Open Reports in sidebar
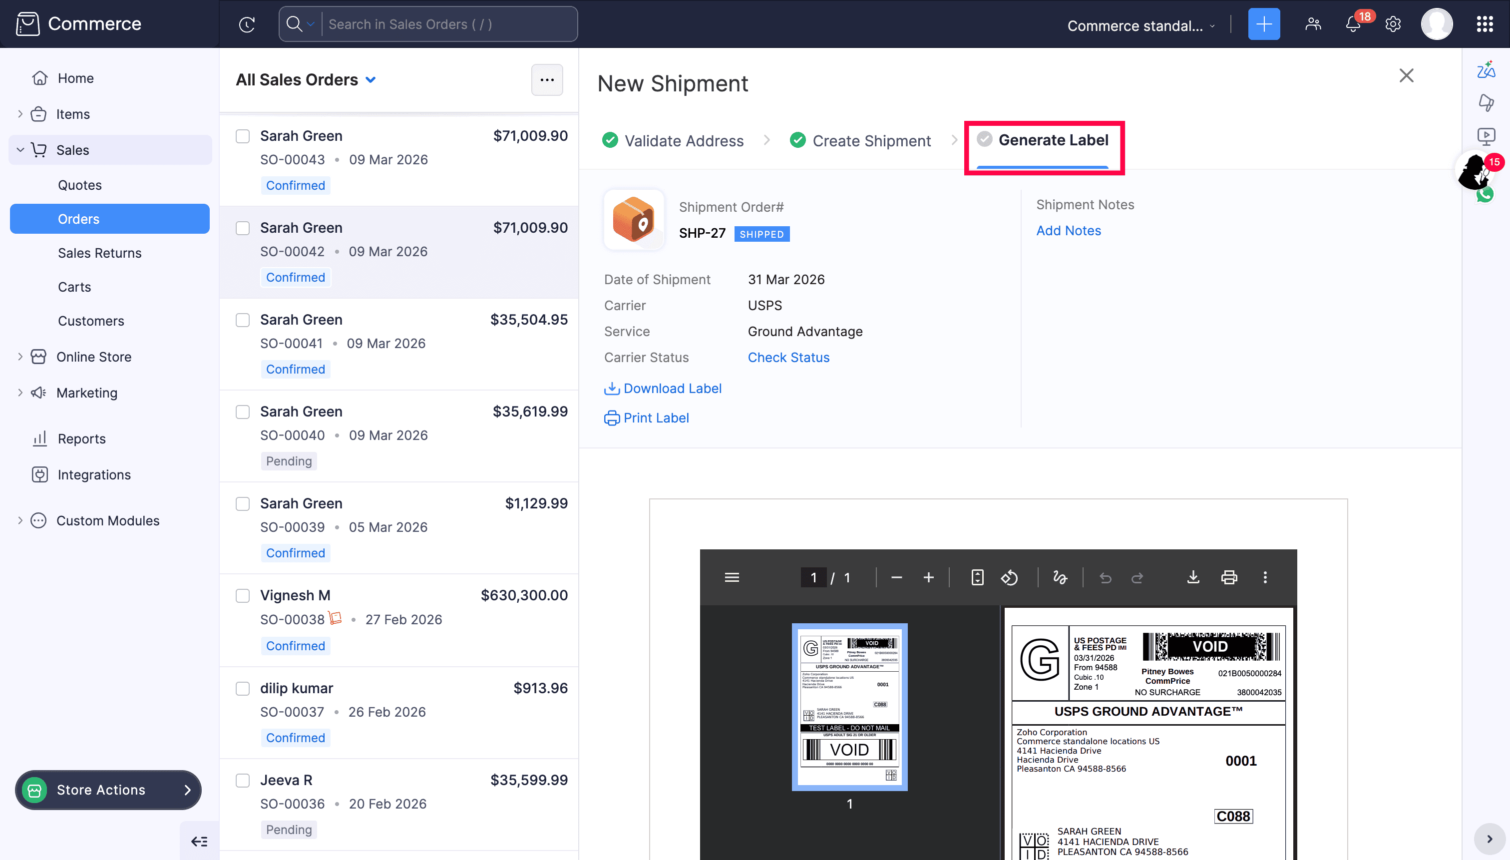 (81, 439)
